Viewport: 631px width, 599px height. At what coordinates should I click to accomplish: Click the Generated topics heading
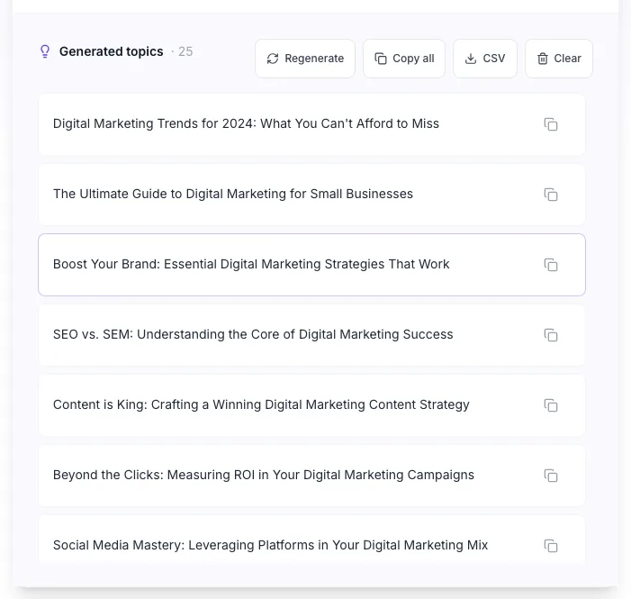[x=111, y=51]
